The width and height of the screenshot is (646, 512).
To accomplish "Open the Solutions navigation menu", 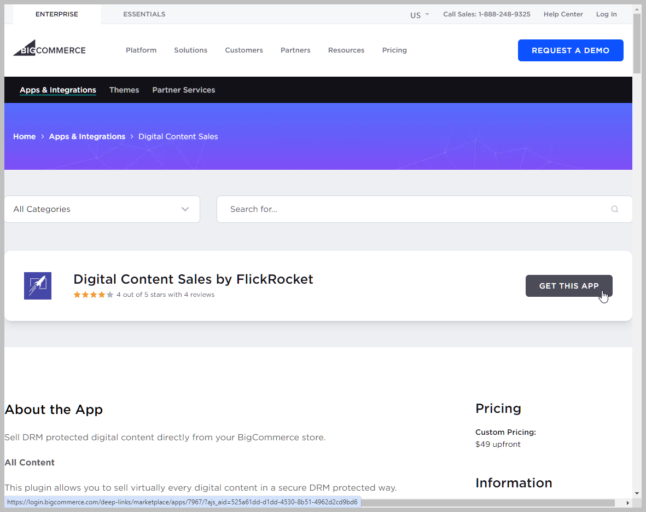I will (x=190, y=50).
